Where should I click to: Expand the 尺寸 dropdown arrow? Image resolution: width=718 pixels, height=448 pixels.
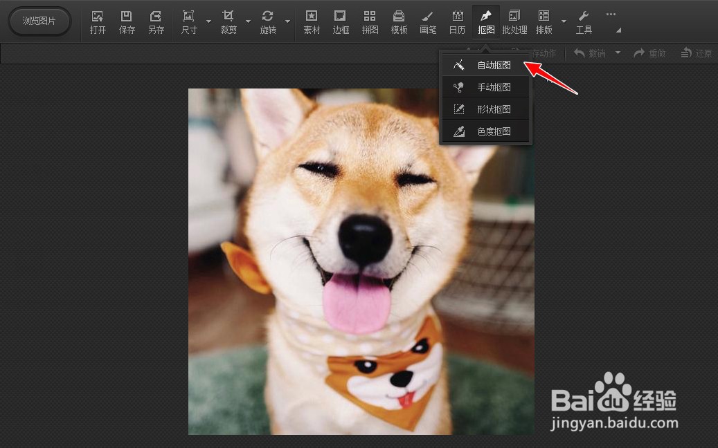pyautogui.click(x=209, y=21)
